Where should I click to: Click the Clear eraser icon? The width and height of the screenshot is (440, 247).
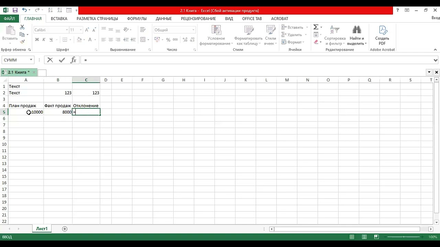[x=316, y=42]
